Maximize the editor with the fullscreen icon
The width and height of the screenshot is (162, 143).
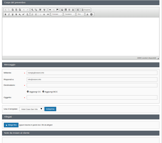coord(78,10)
